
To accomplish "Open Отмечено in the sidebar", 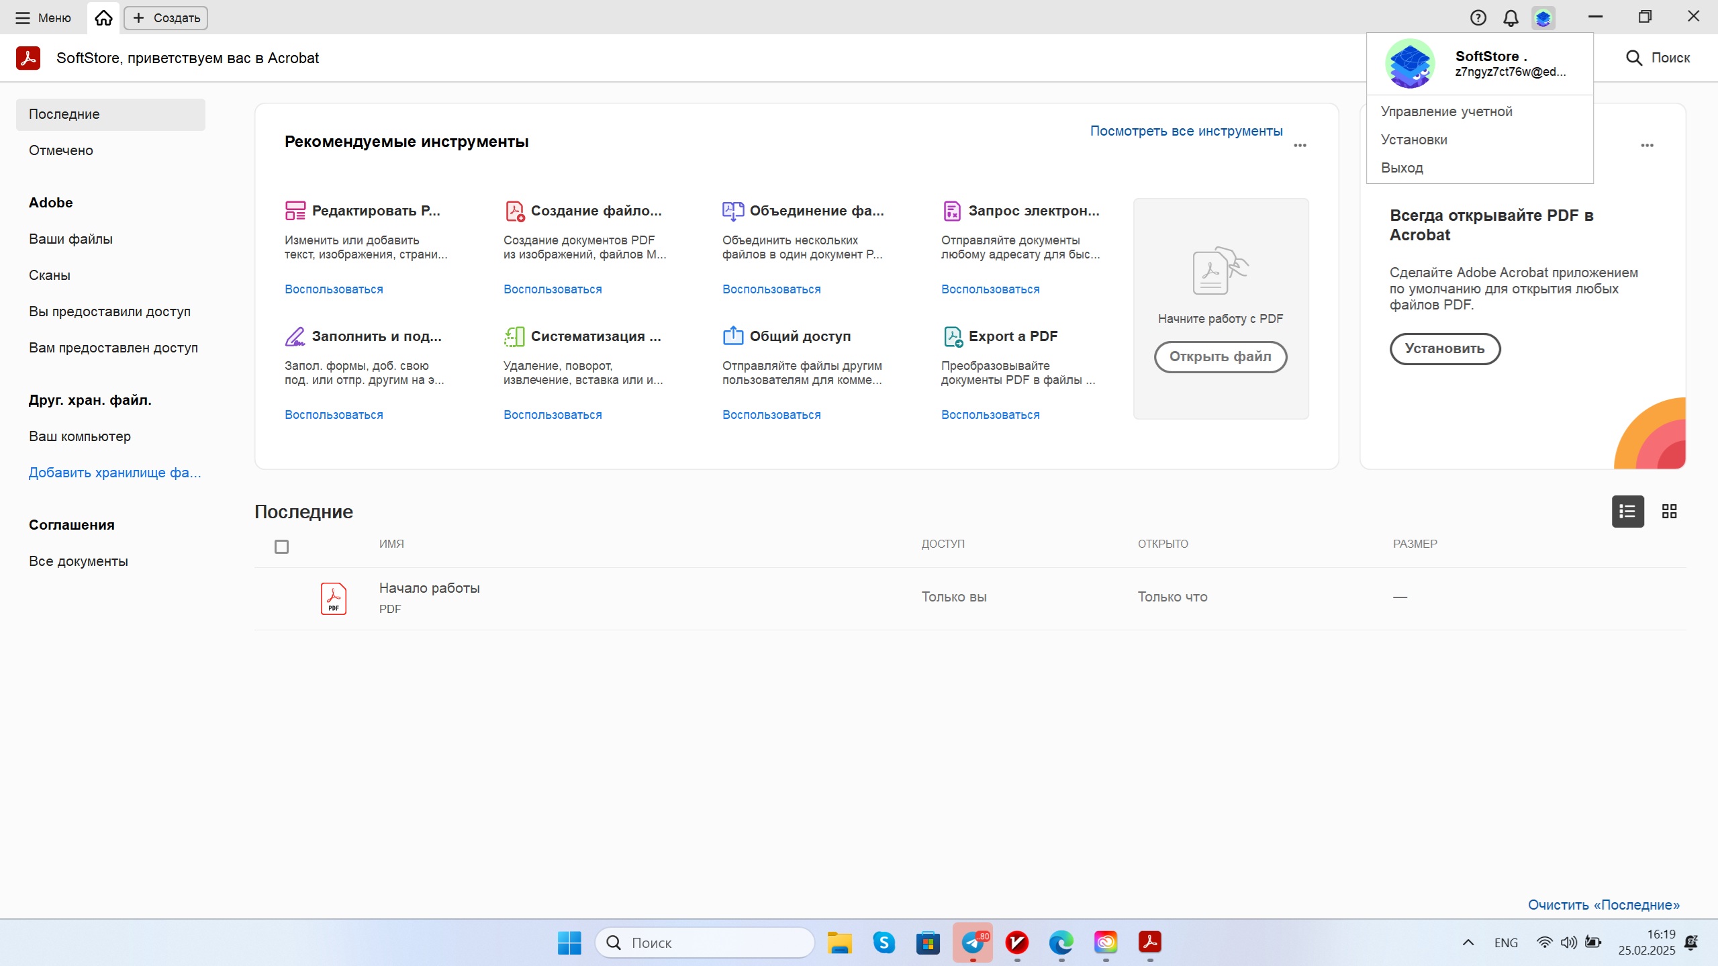I will pos(61,150).
